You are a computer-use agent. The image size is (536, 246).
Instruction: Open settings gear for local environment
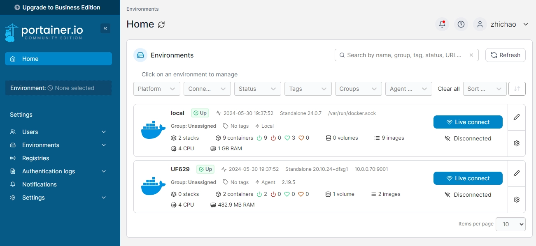point(517,143)
